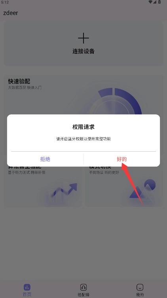Tap the Wi-Fi status icon
The height and width of the screenshot is (298, 167).
[150, 2]
